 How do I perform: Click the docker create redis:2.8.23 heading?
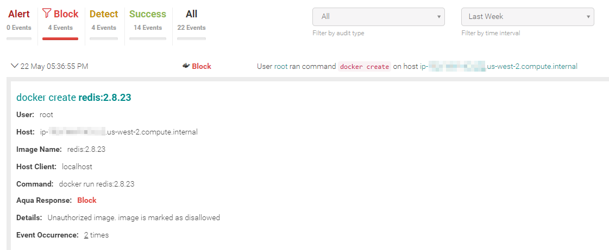click(74, 98)
